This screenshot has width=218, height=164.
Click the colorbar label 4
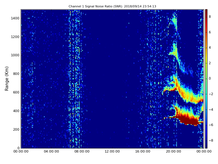(x=210, y=48)
